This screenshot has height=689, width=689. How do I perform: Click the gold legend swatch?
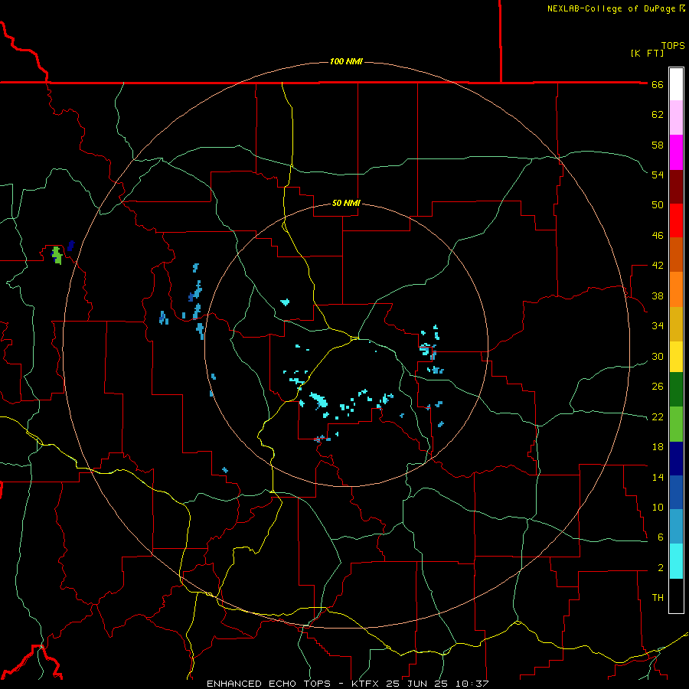(x=676, y=324)
